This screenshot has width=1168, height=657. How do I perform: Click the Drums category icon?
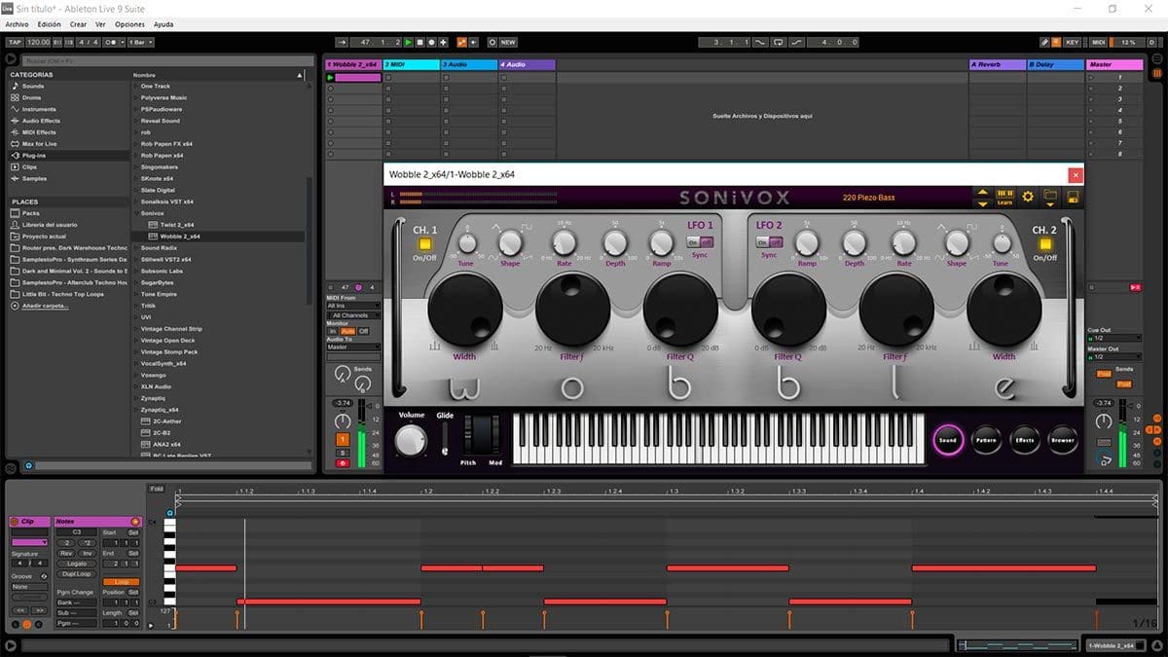(x=15, y=97)
